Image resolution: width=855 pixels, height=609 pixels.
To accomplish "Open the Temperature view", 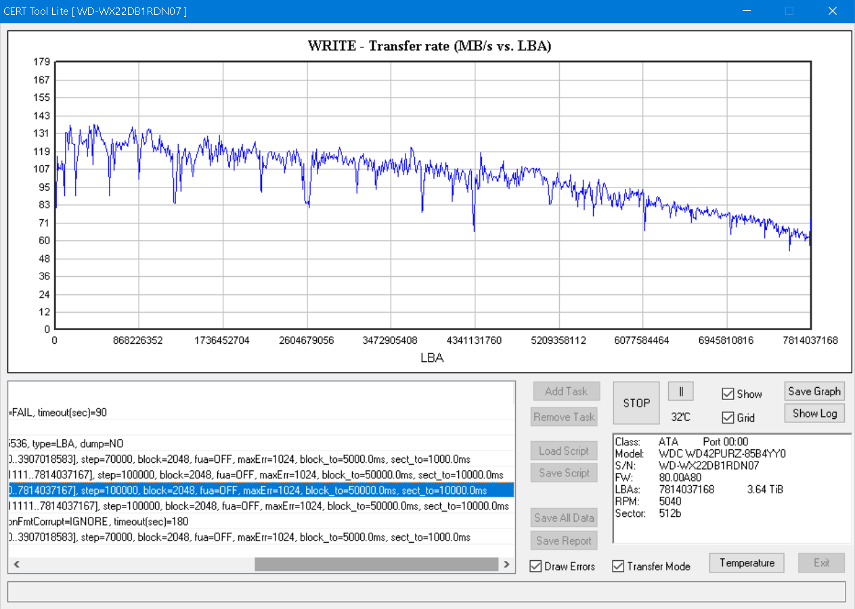I will pyautogui.click(x=747, y=563).
